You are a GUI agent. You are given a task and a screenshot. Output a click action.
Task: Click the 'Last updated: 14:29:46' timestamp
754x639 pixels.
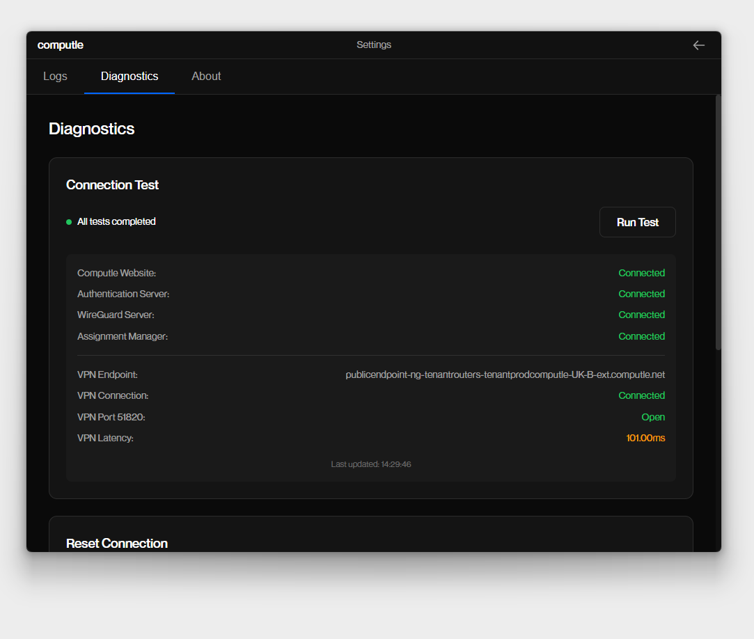371,464
